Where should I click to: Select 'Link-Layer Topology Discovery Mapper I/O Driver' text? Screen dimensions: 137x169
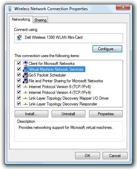point(69,98)
